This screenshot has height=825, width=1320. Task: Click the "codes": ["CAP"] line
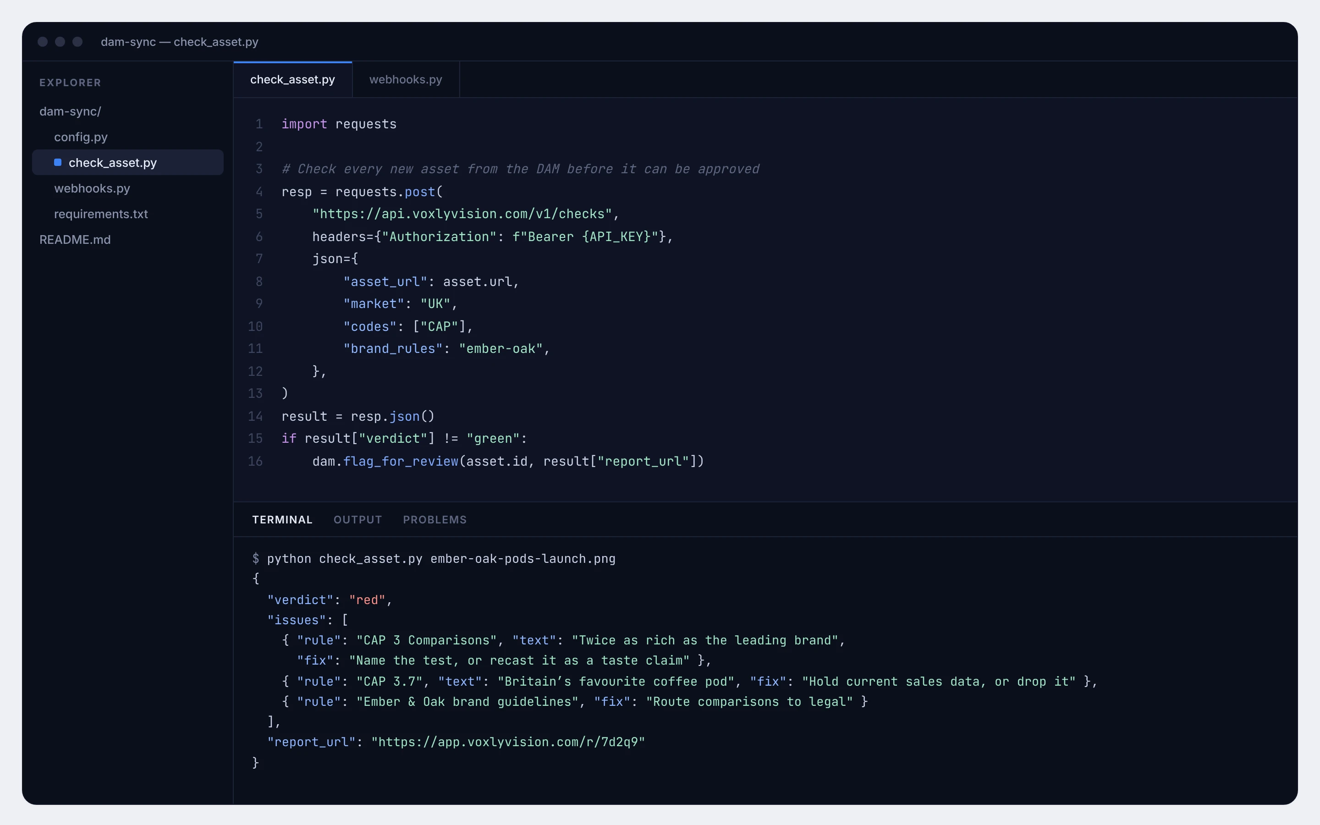tap(408, 327)
